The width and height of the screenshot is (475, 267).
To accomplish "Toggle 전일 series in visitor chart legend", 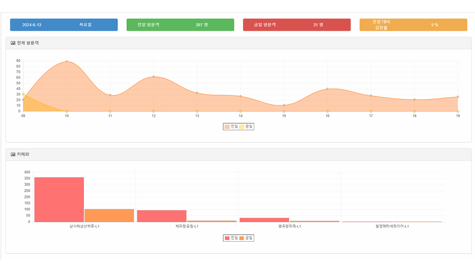I will (x=231, y=126).
